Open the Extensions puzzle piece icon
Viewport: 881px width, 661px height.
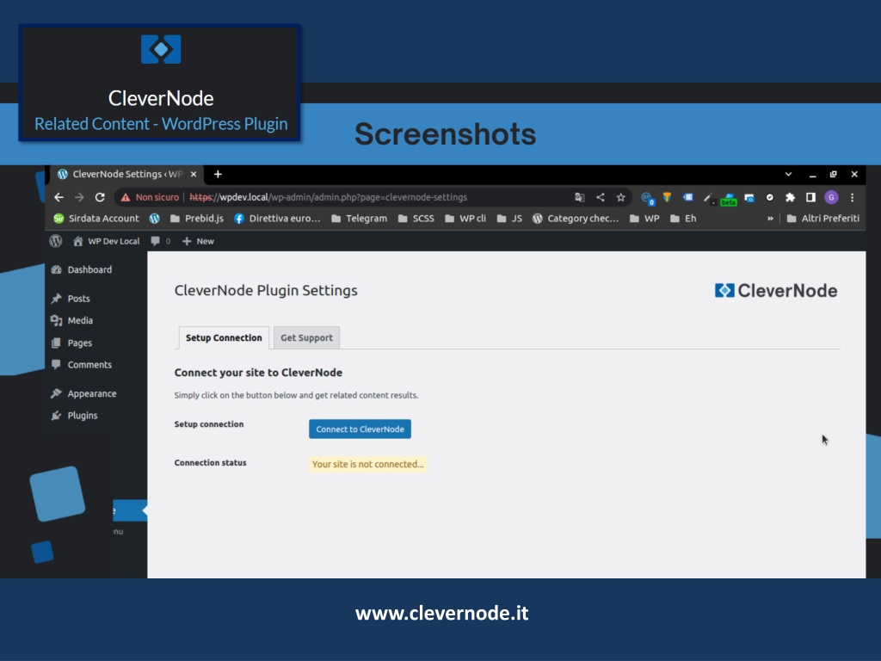[790, 197]
